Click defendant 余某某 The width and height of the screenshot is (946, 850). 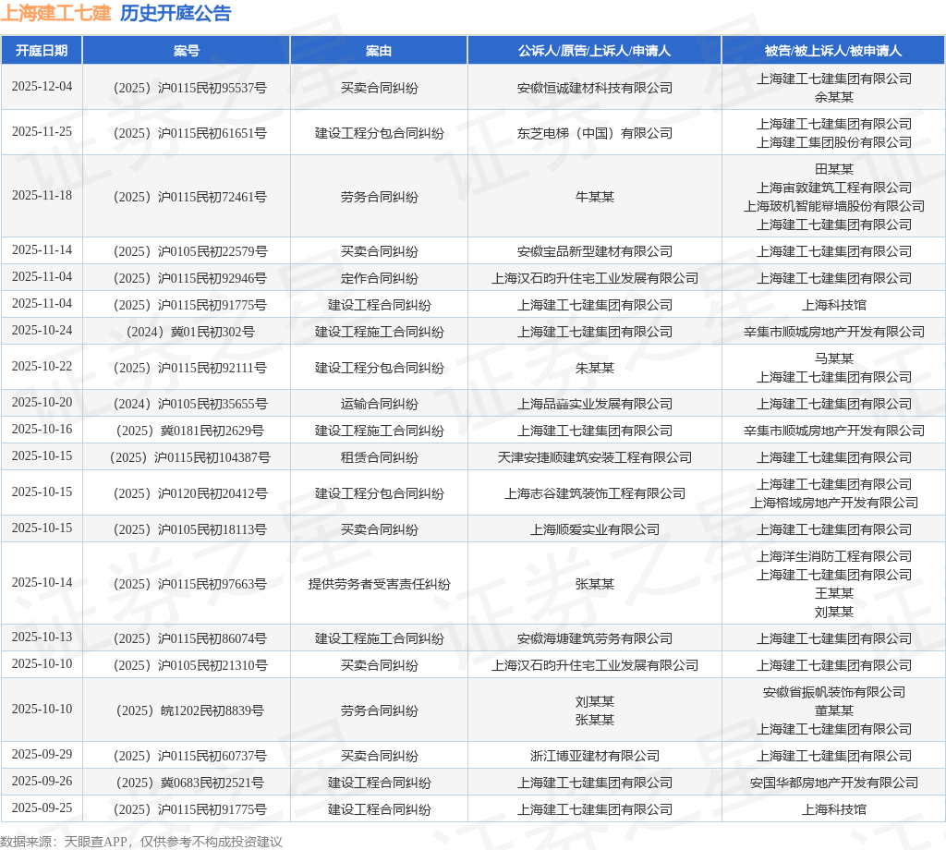click(834, 97)
